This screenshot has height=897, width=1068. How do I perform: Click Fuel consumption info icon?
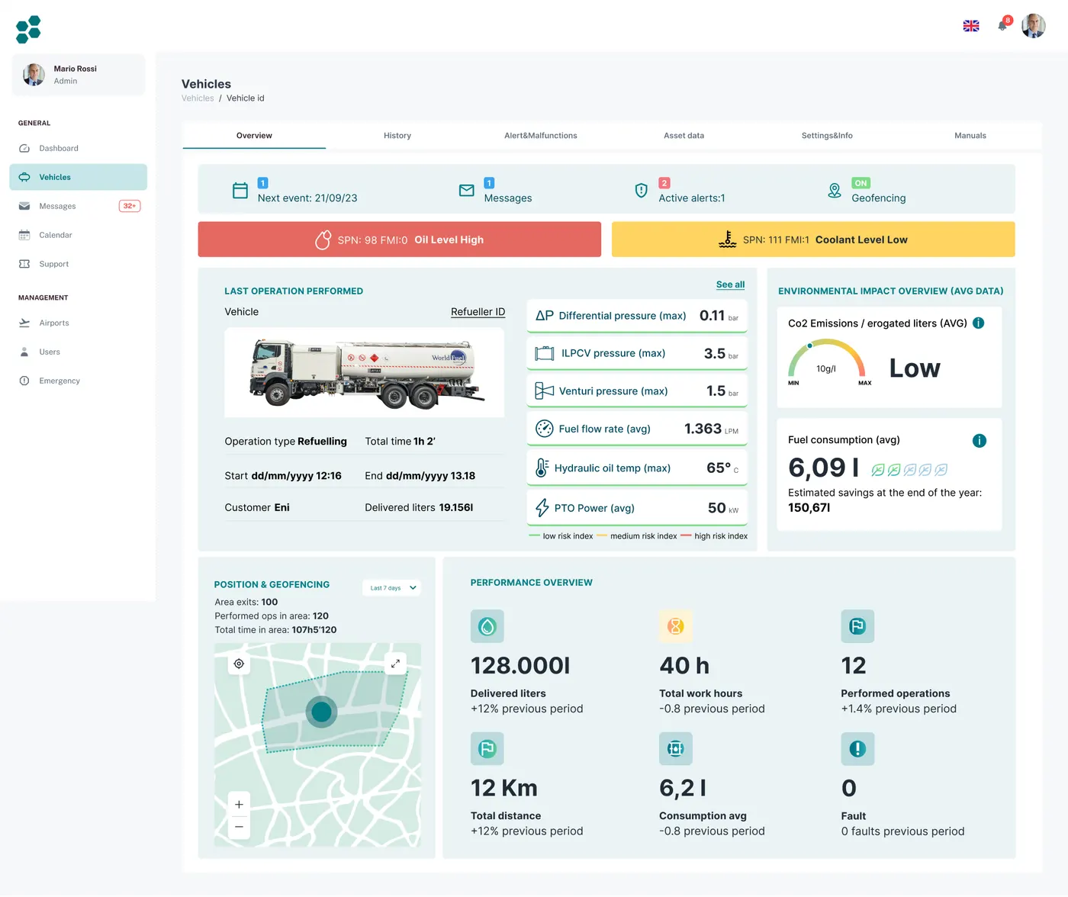pos(980,441)
